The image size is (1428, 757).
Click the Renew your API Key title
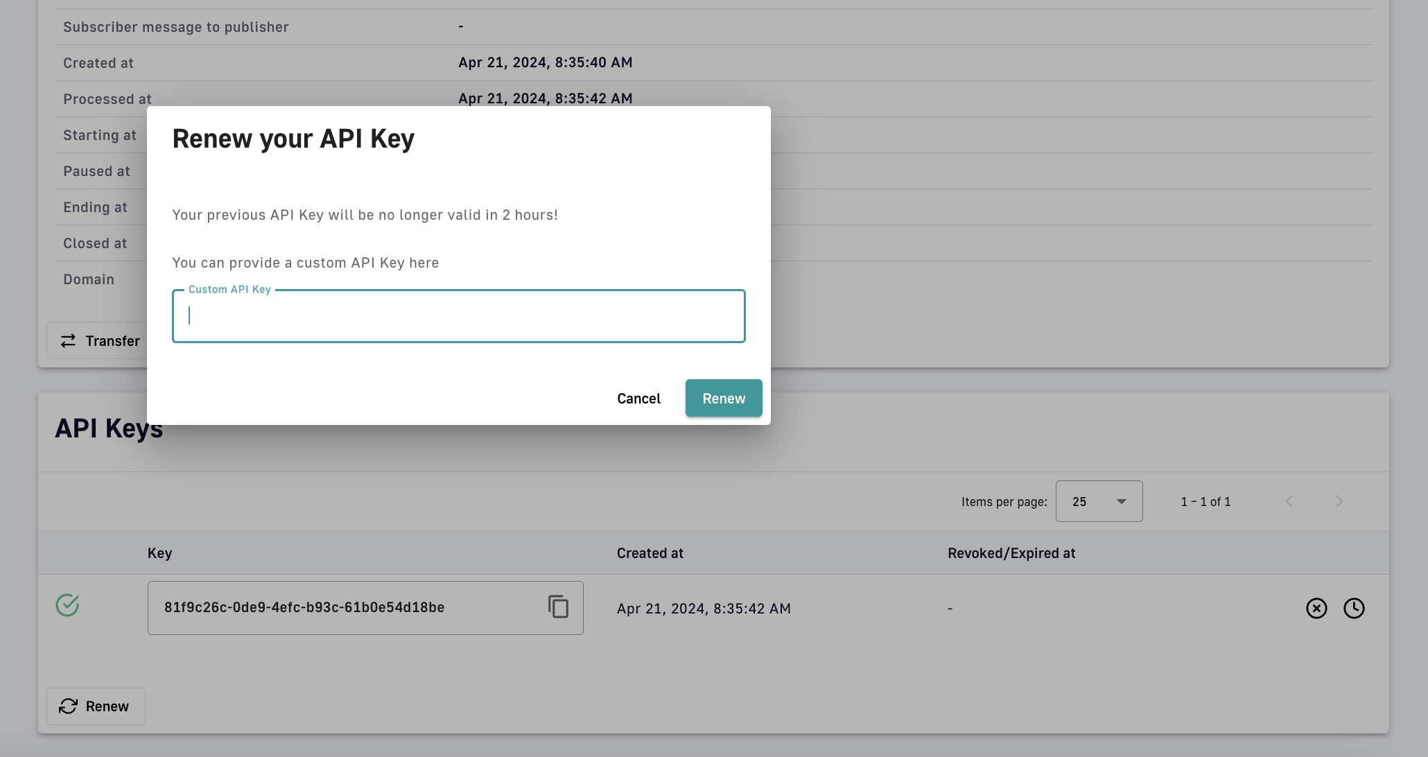tap(293, 139)
